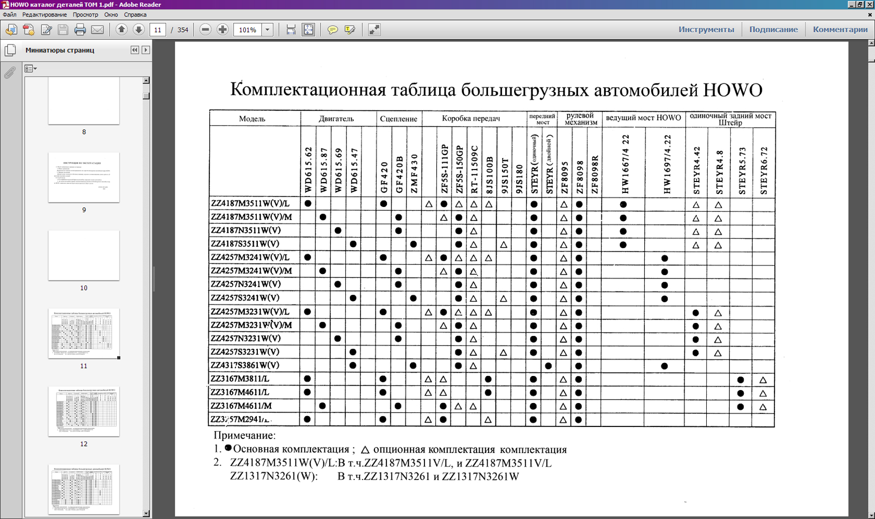Select the page 12 thumbnail
This screenshot has height=519, width=875.
tap(84, 411)
